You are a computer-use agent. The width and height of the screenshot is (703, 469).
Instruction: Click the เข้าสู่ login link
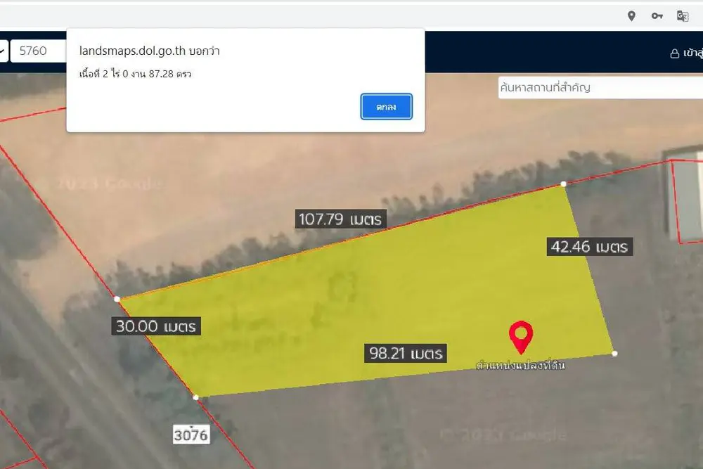click(692, 53)
